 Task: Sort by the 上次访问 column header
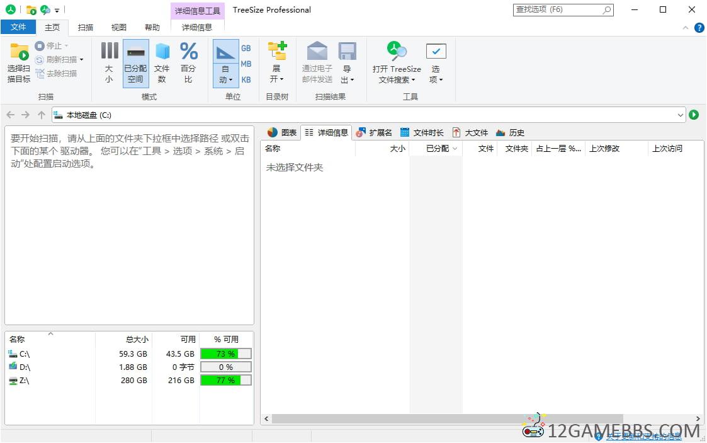[x=675, y=149]
